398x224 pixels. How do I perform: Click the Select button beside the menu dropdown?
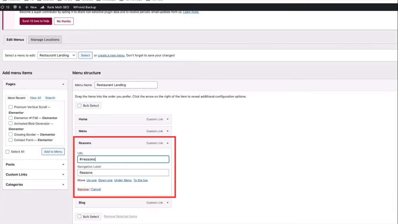coord(85,55)
